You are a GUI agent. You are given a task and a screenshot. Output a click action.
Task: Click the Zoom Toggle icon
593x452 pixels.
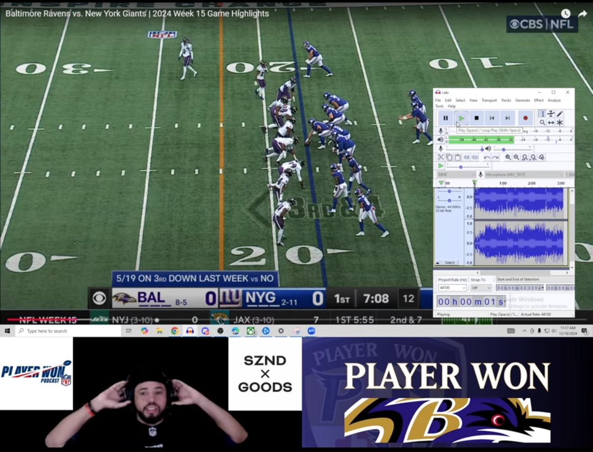(542, 157)
